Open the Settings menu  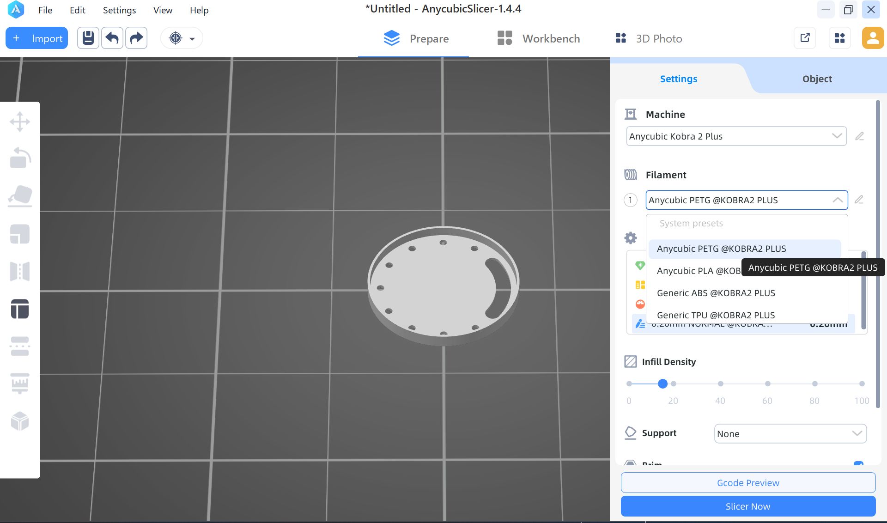pyautogui.click(x=119, y=10)
